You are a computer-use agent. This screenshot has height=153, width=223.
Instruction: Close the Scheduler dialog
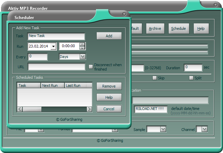124,14
